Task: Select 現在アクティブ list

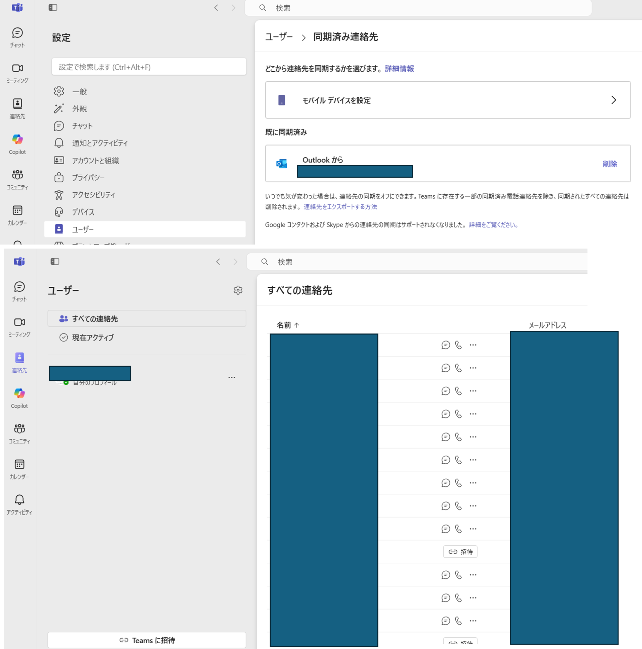Action: [x=147, y=337]
